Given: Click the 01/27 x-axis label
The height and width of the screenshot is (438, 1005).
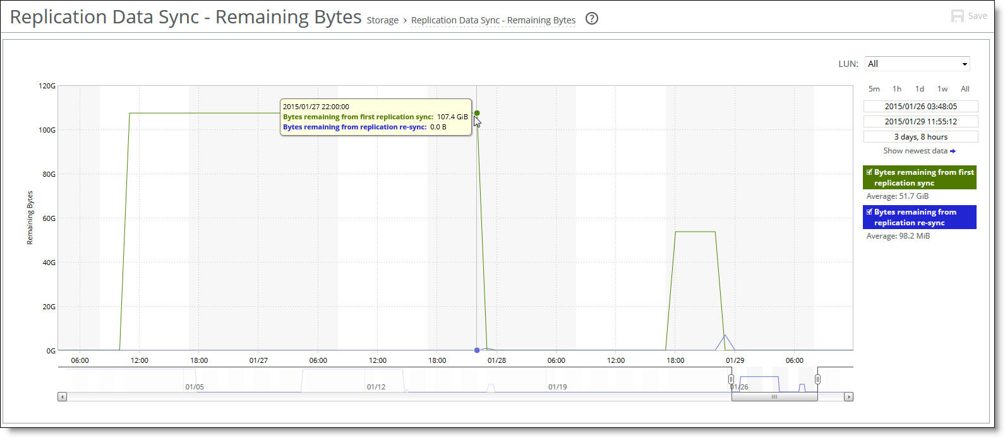Looking at the screenshot, I should 258,360.
